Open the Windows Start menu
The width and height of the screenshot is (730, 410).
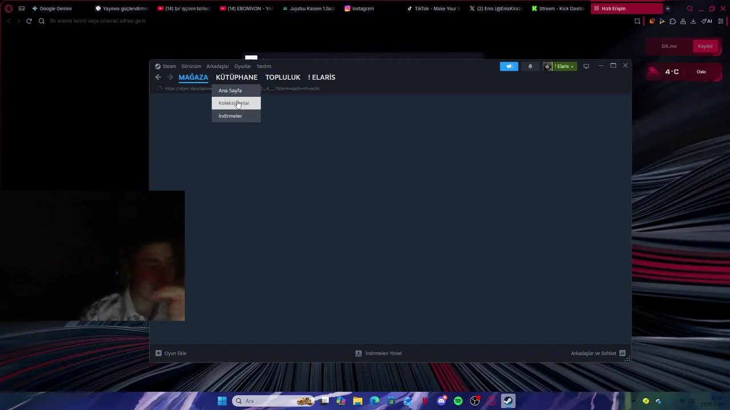click(222, 401)
